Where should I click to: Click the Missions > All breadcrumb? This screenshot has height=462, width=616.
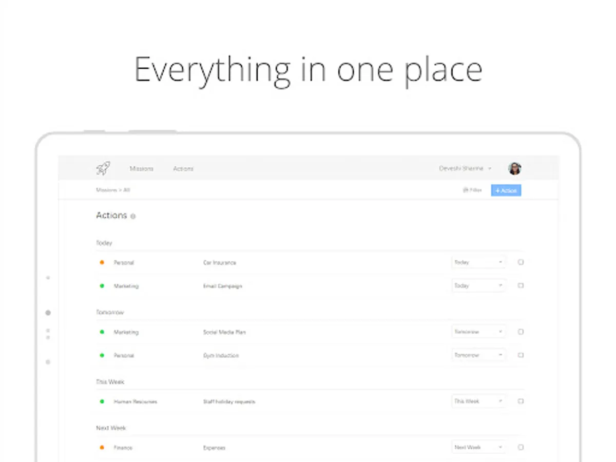113,190
